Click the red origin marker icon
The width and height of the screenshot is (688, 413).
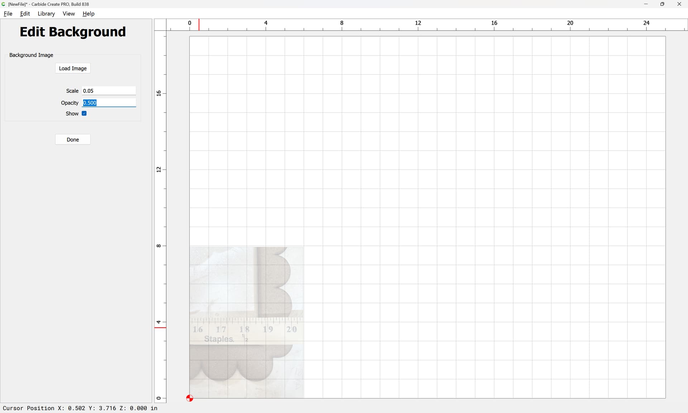pyautogui.click(x=190, y=398)
